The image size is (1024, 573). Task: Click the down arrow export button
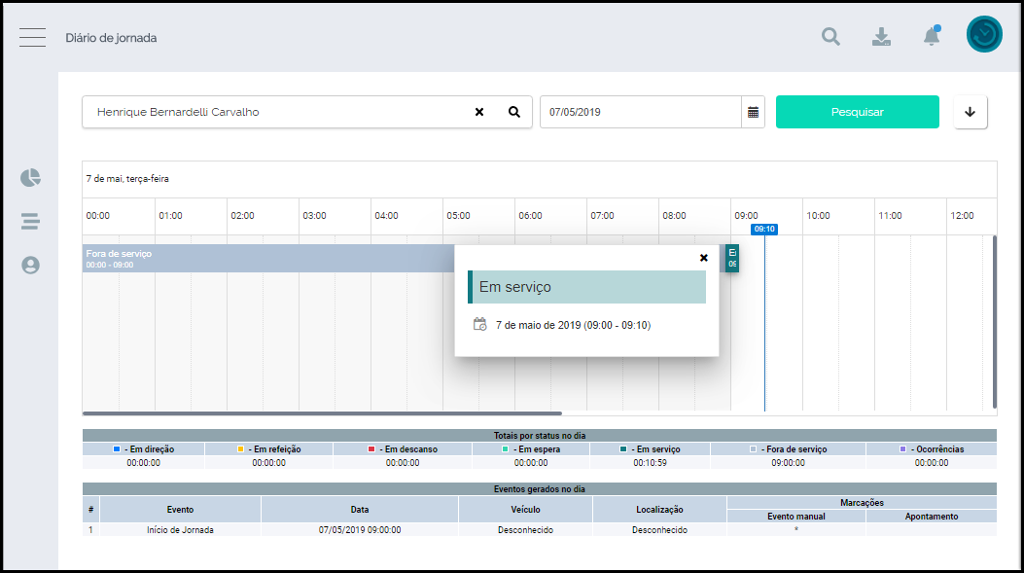click(x=970, y=112)
